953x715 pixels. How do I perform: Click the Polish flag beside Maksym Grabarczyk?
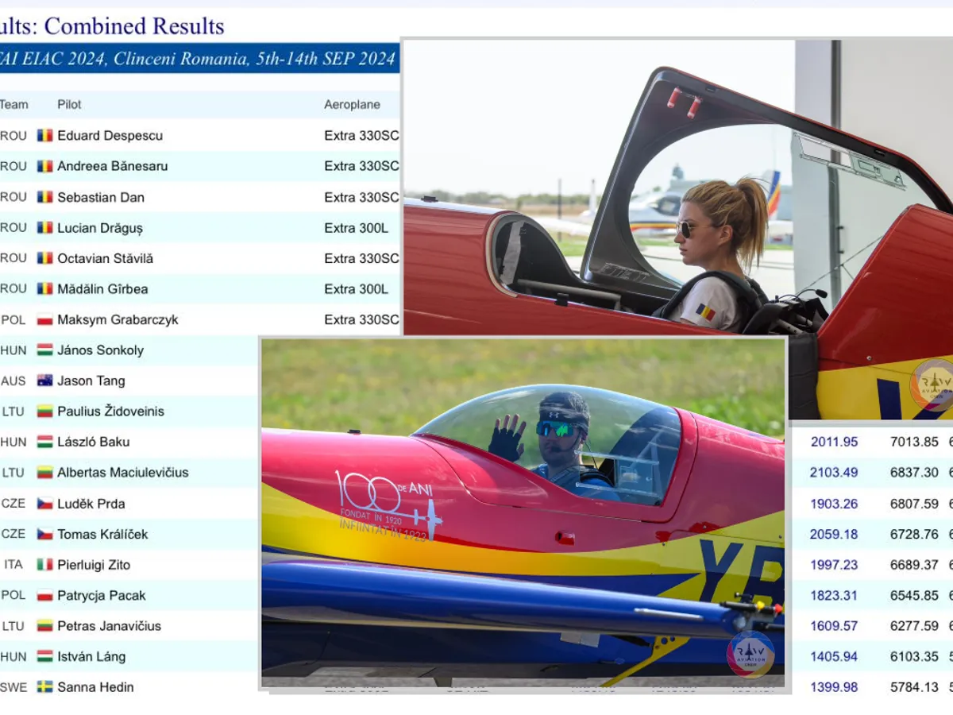click(x=44, y=320)
